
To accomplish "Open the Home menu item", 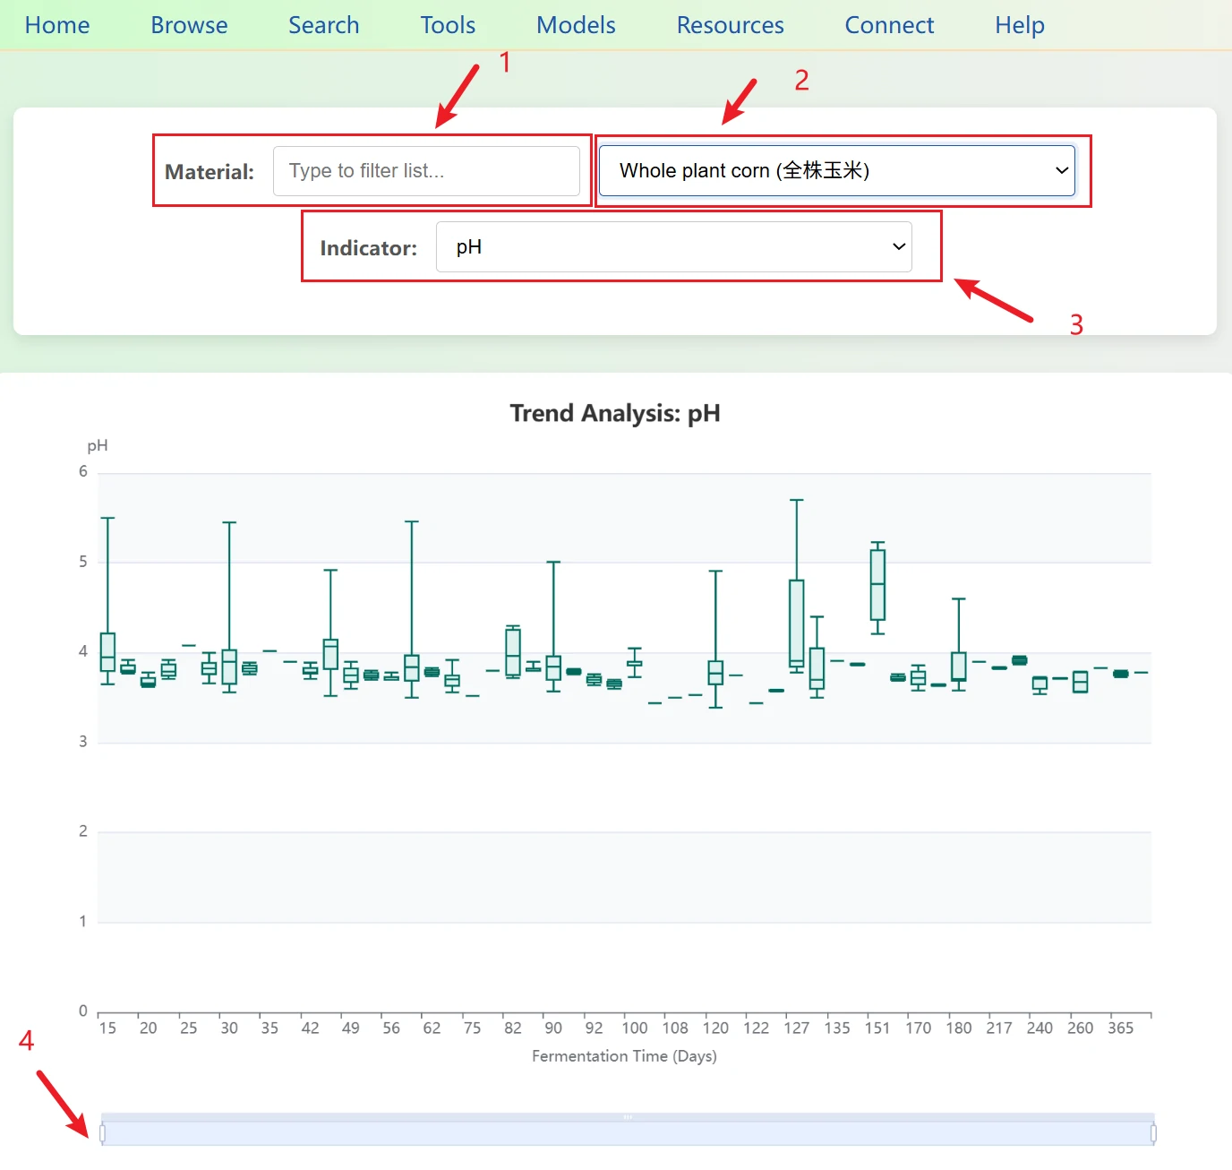I will 57,25.
